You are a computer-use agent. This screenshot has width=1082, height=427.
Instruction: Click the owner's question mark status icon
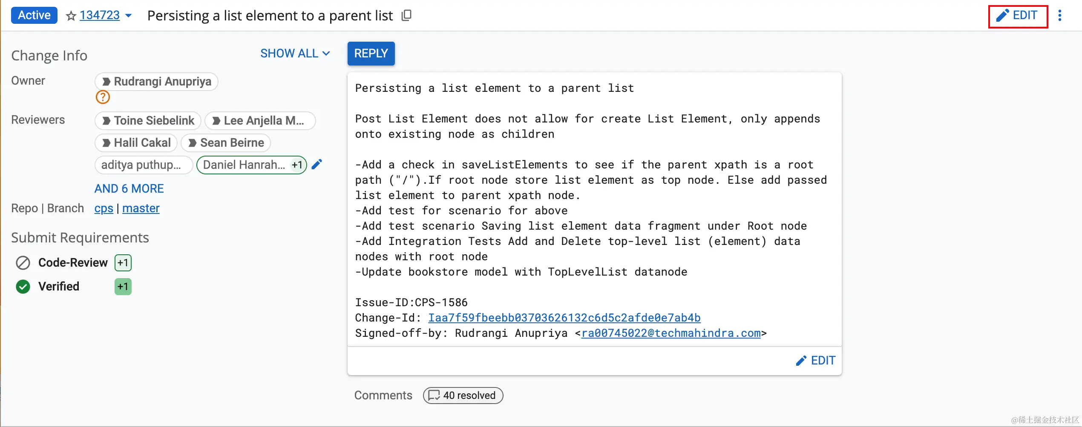(x=103, y=97)
